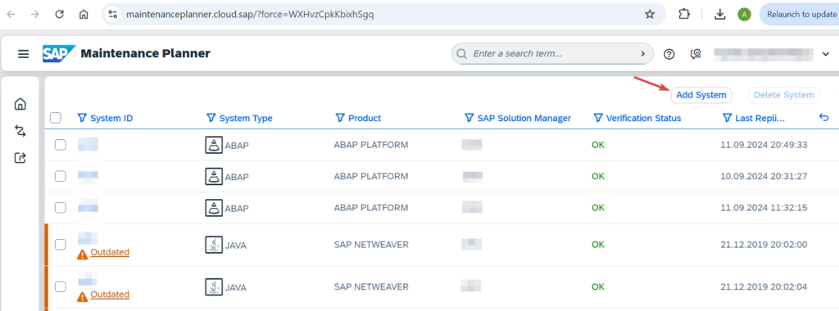Select the system replicated 11.09.2024 11:32:15
Screen dimensions: 839x311
click(61, 207)
